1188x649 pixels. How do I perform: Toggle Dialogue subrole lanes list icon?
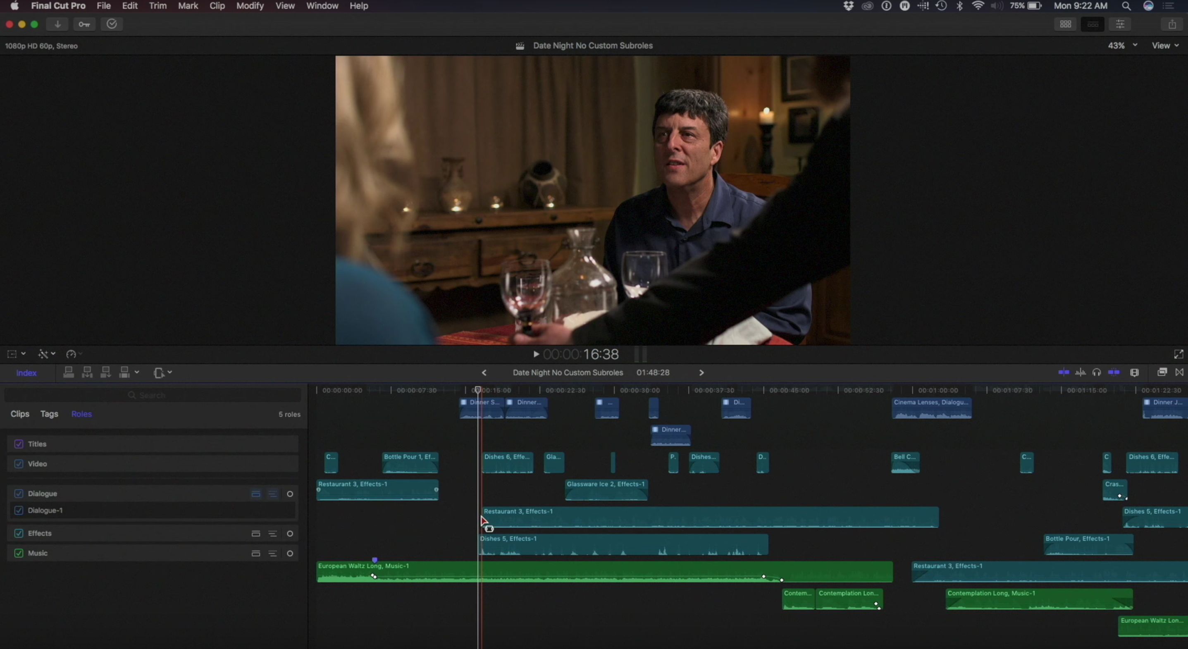click(x=272, y=494)
